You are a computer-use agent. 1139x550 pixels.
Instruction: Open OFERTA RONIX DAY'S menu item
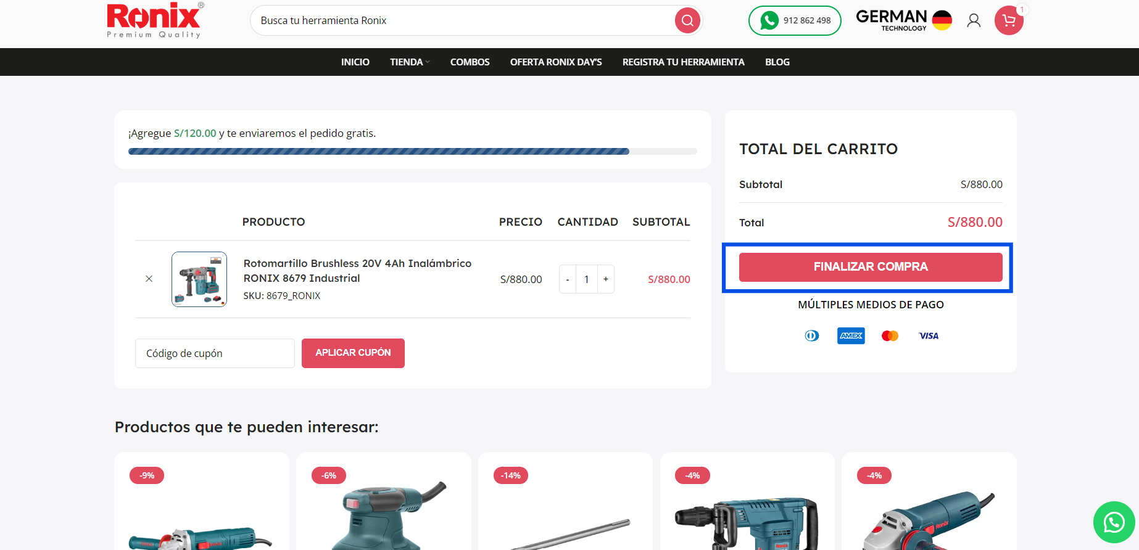coord(556,62)
